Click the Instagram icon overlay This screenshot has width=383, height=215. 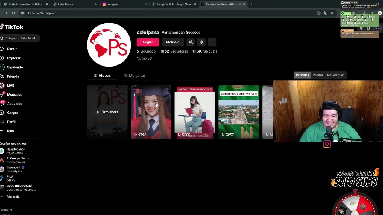click(327, 144)
